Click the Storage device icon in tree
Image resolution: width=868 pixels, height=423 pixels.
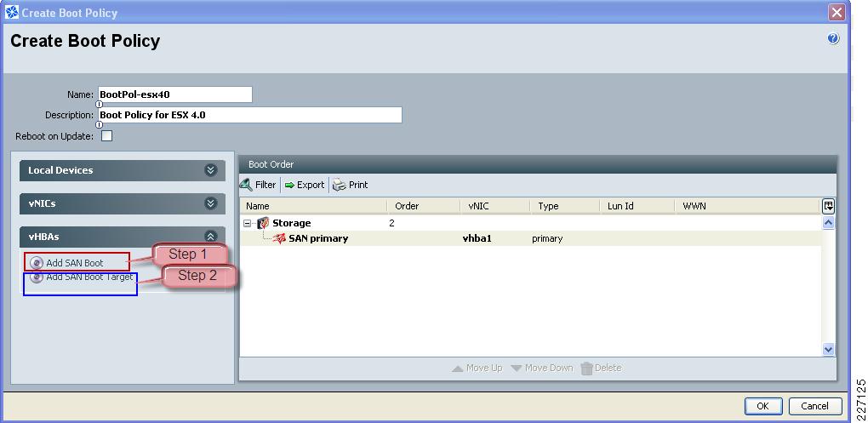263,223
